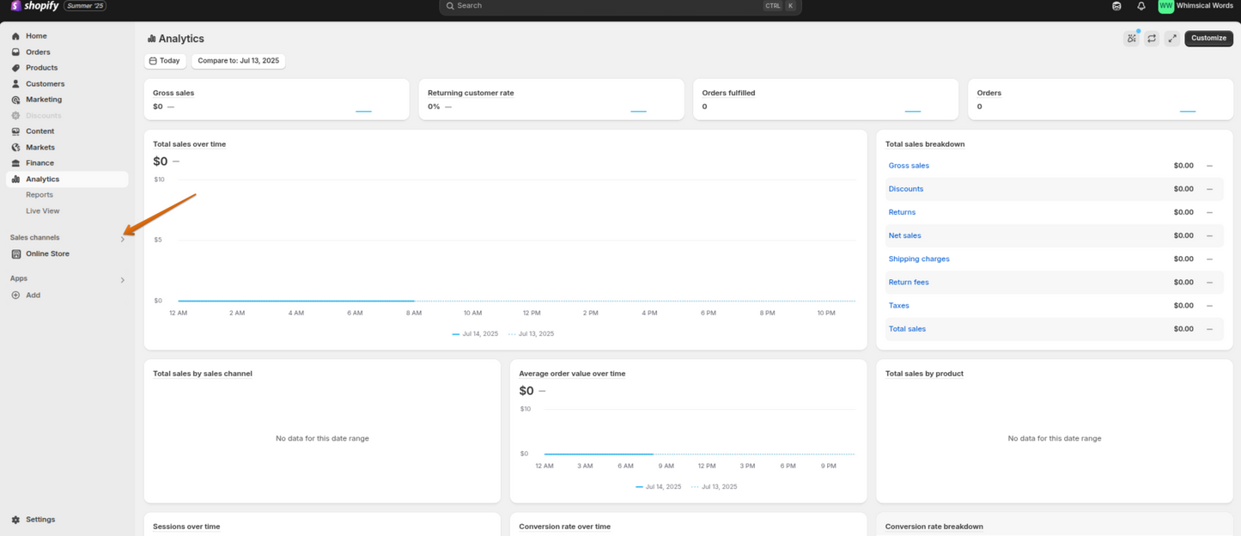Click the Analytics bar chart sidebar icon

tap(15, 180)
